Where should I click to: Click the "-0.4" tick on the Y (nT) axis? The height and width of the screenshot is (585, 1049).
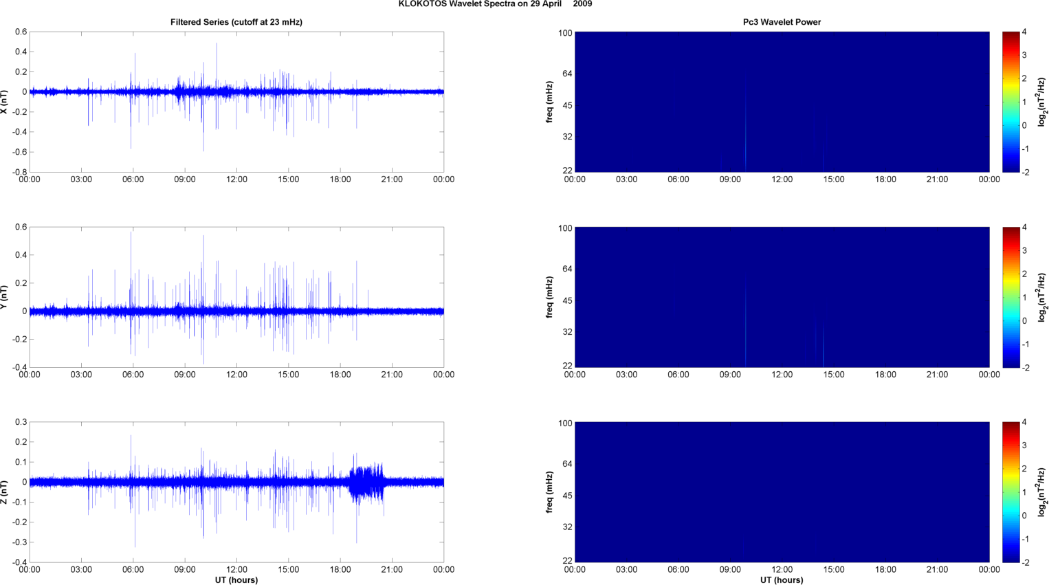coord(19,367)
